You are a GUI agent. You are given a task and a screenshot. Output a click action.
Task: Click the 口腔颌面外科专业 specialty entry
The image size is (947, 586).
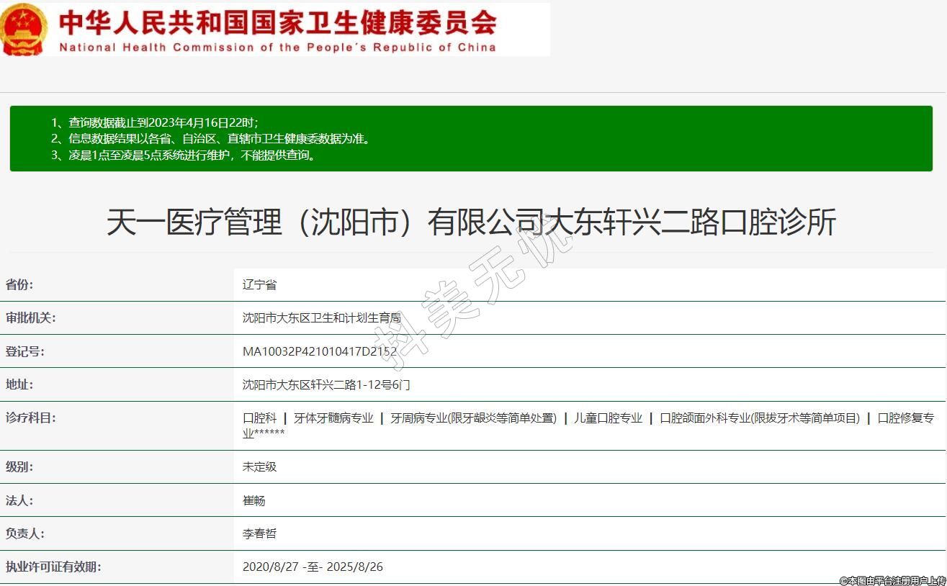tap(760, 418)
